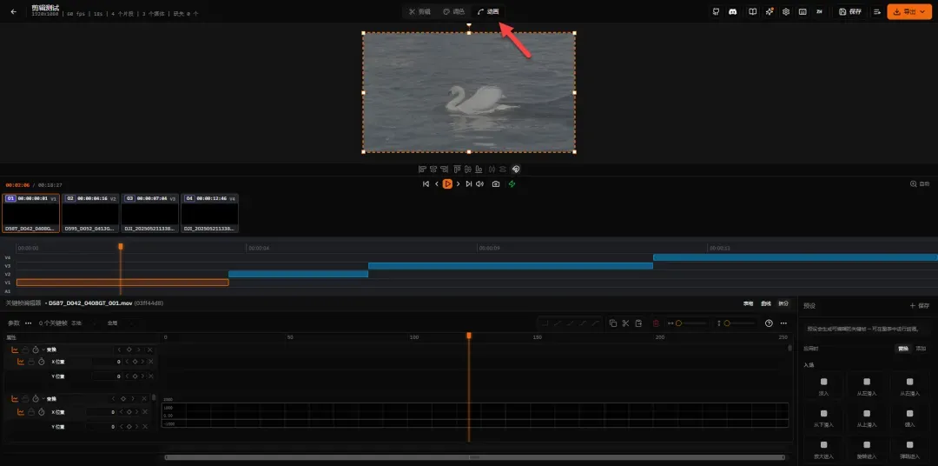Click the sparkle icon with orange dot
The width and height of the screenshot is (938, 466).
(x=770, y=11)
